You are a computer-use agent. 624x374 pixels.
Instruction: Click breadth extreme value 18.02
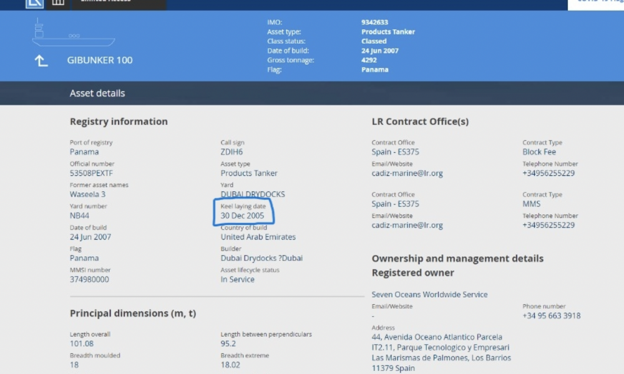click(230, 365)
